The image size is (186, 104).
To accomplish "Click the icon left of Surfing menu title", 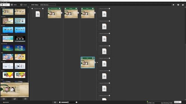I will [65, 8].
